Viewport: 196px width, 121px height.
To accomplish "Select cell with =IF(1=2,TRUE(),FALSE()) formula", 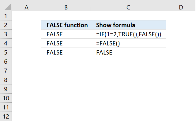I will pos(128,34).
